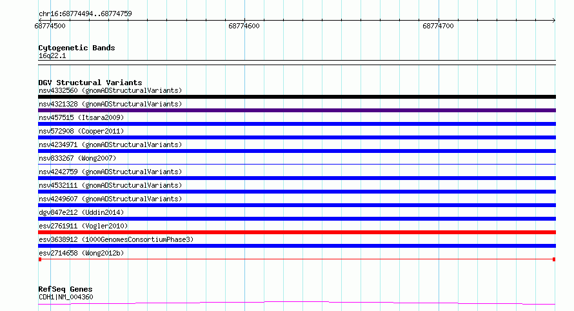The height and width of the screenshot is (311, 574).
Task: Click the dgv847e212 (Uddin2014) label
Action: [x=81, y=212]
